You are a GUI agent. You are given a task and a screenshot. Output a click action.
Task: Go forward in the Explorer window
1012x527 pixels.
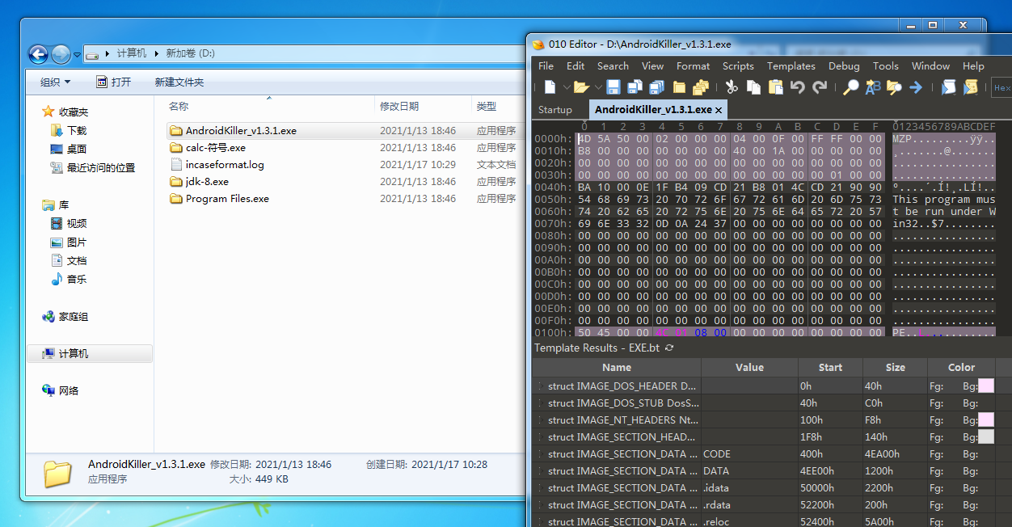click(61, 54)
